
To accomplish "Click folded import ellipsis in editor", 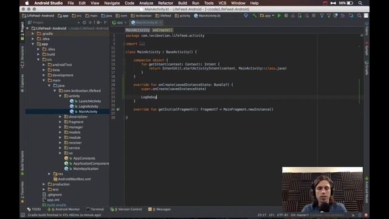I will pos(142,44).
